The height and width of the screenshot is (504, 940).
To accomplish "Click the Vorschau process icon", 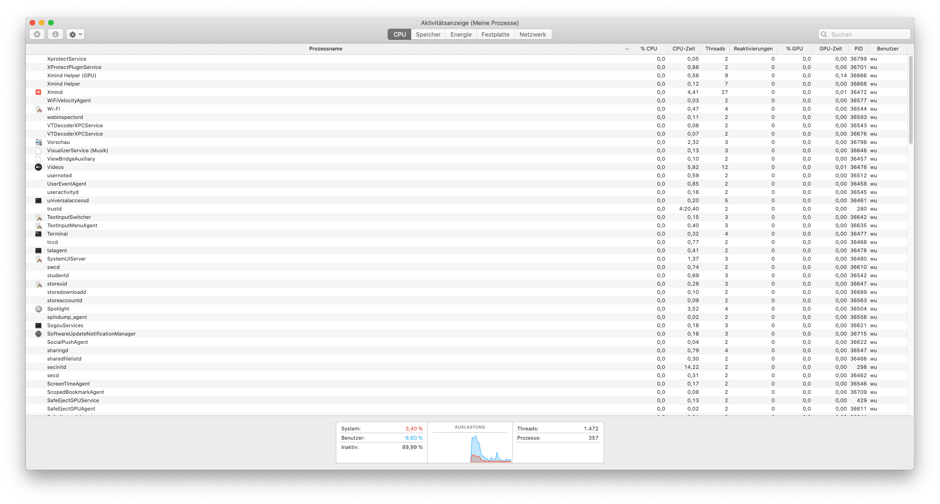I will pos(39,142).
